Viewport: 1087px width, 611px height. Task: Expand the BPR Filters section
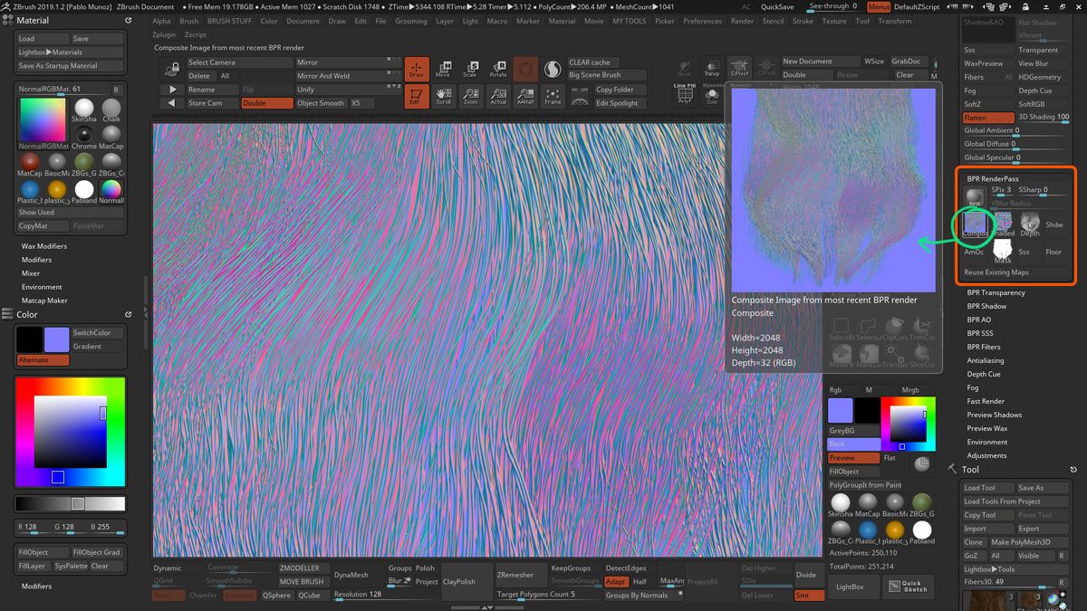[x=984, y=347]
